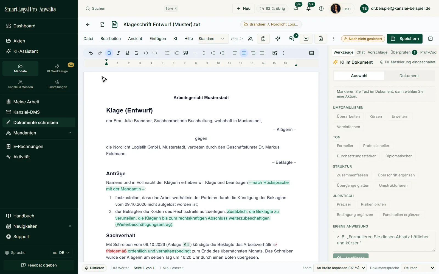The image size is (439, 274).
Task: Insert a hyperlink
Action: pos(155,53)
